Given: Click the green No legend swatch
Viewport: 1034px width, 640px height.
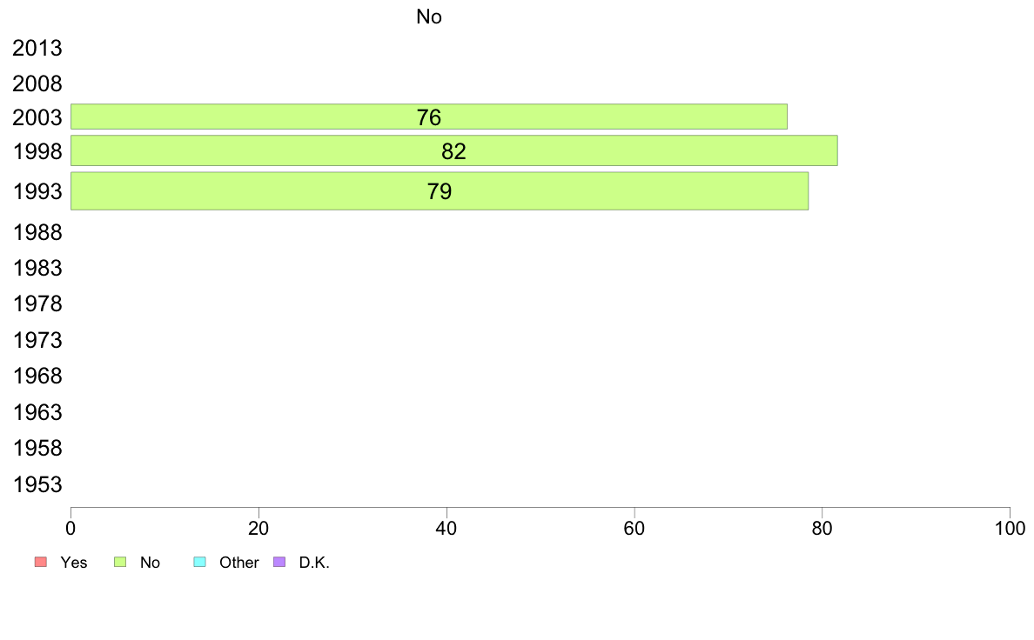Looking at the screenshot, I should coord(120,562).
